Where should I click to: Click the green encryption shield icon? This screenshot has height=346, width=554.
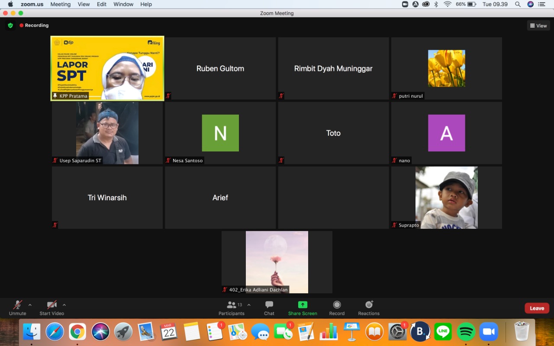click(10, 26)
